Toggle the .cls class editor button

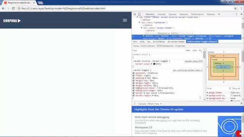[194, 50]
